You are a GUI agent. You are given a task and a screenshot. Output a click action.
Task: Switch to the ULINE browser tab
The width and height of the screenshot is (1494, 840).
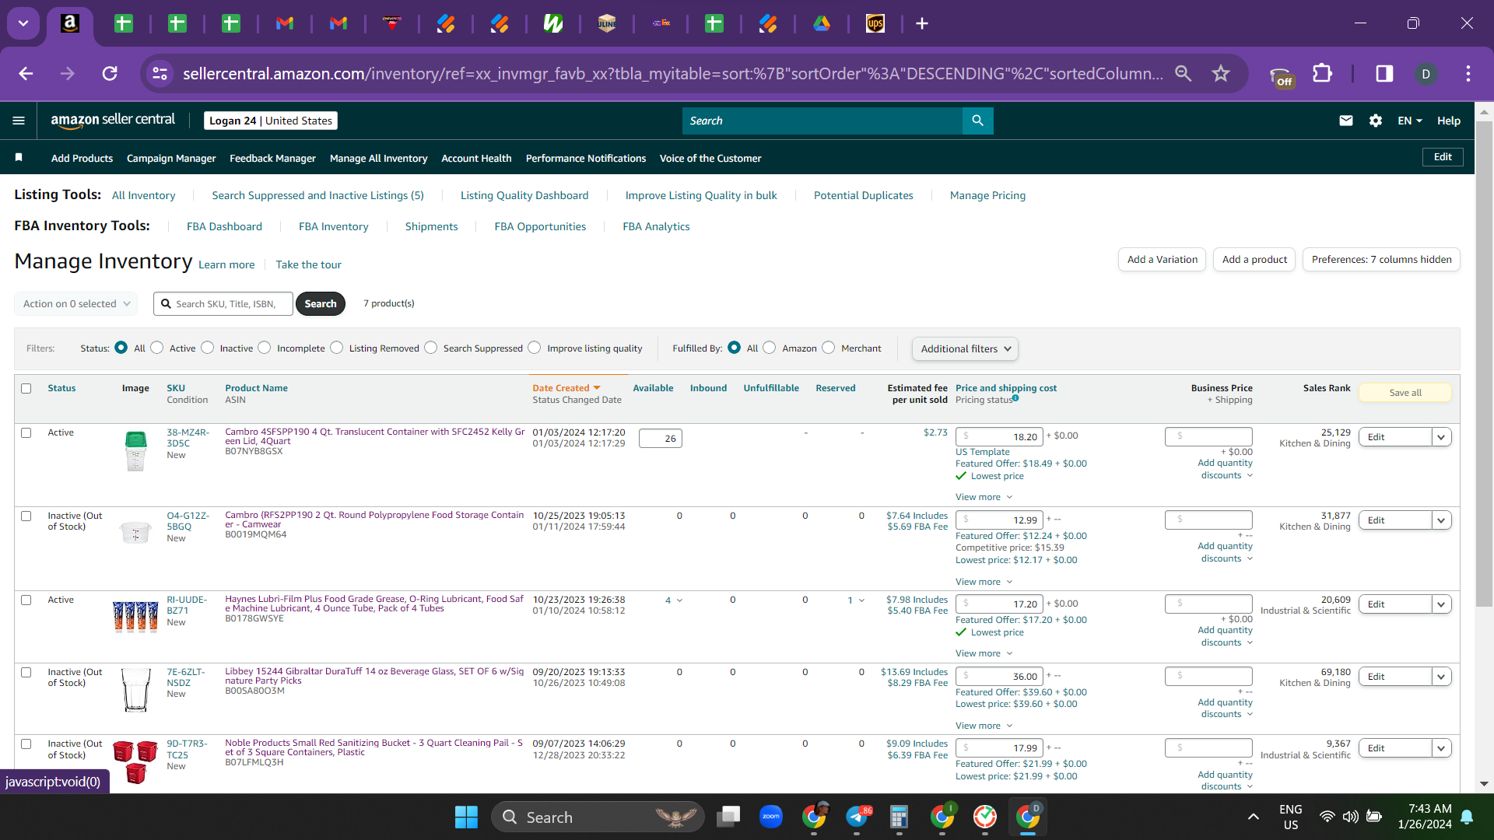tap(607, 23)
